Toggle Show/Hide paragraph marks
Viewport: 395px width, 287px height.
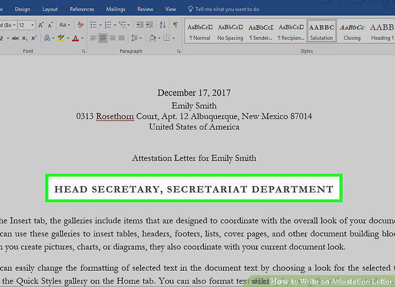(175, 25)
